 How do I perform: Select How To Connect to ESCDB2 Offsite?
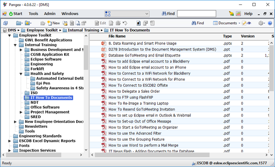[138, 85]
